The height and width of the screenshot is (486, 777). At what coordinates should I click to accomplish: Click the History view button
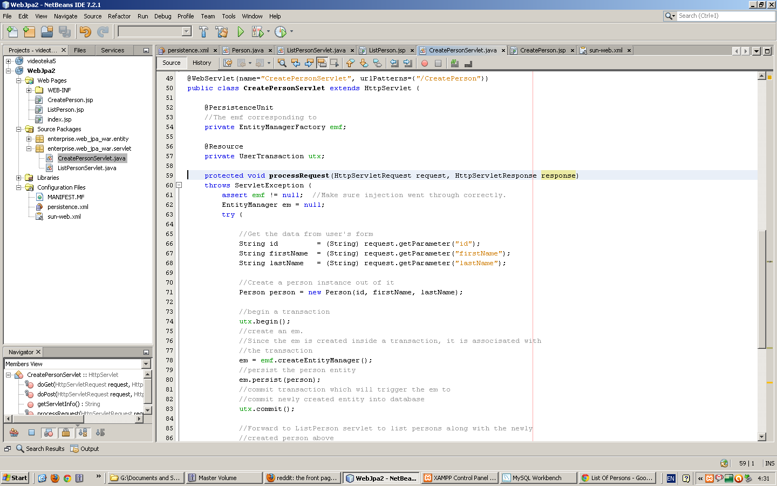pyautogui.click(x=202, y=63)
